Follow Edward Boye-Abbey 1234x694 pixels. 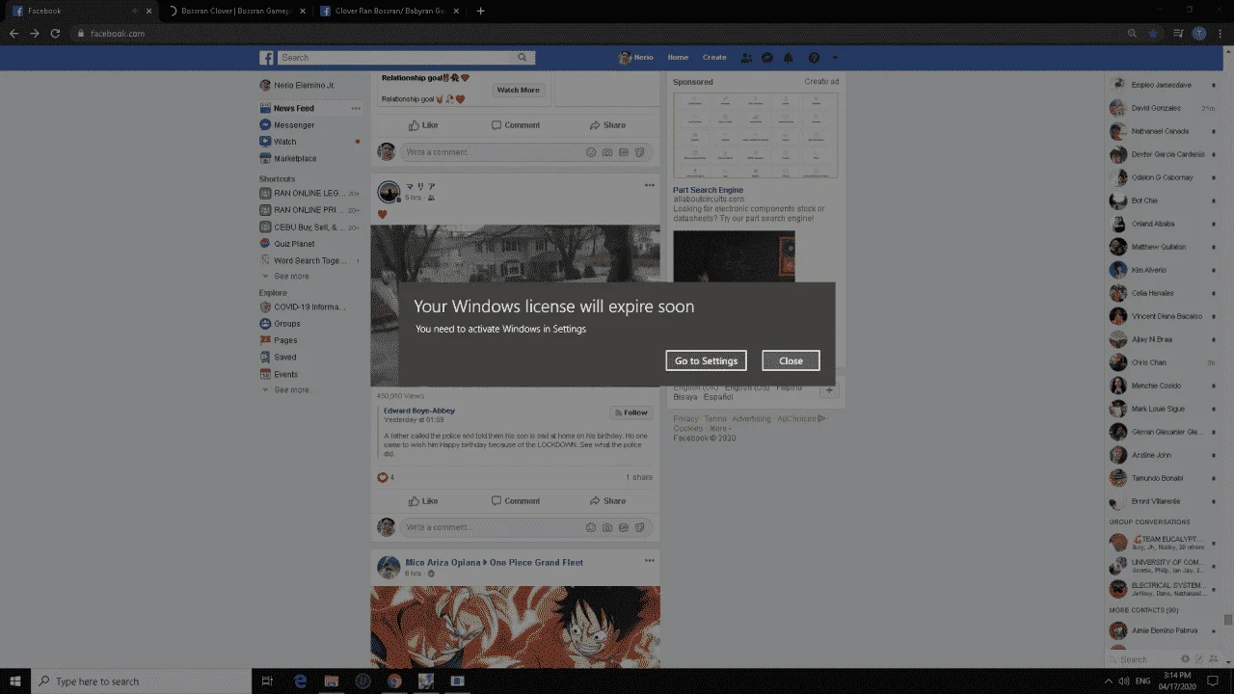click(630, 413)
